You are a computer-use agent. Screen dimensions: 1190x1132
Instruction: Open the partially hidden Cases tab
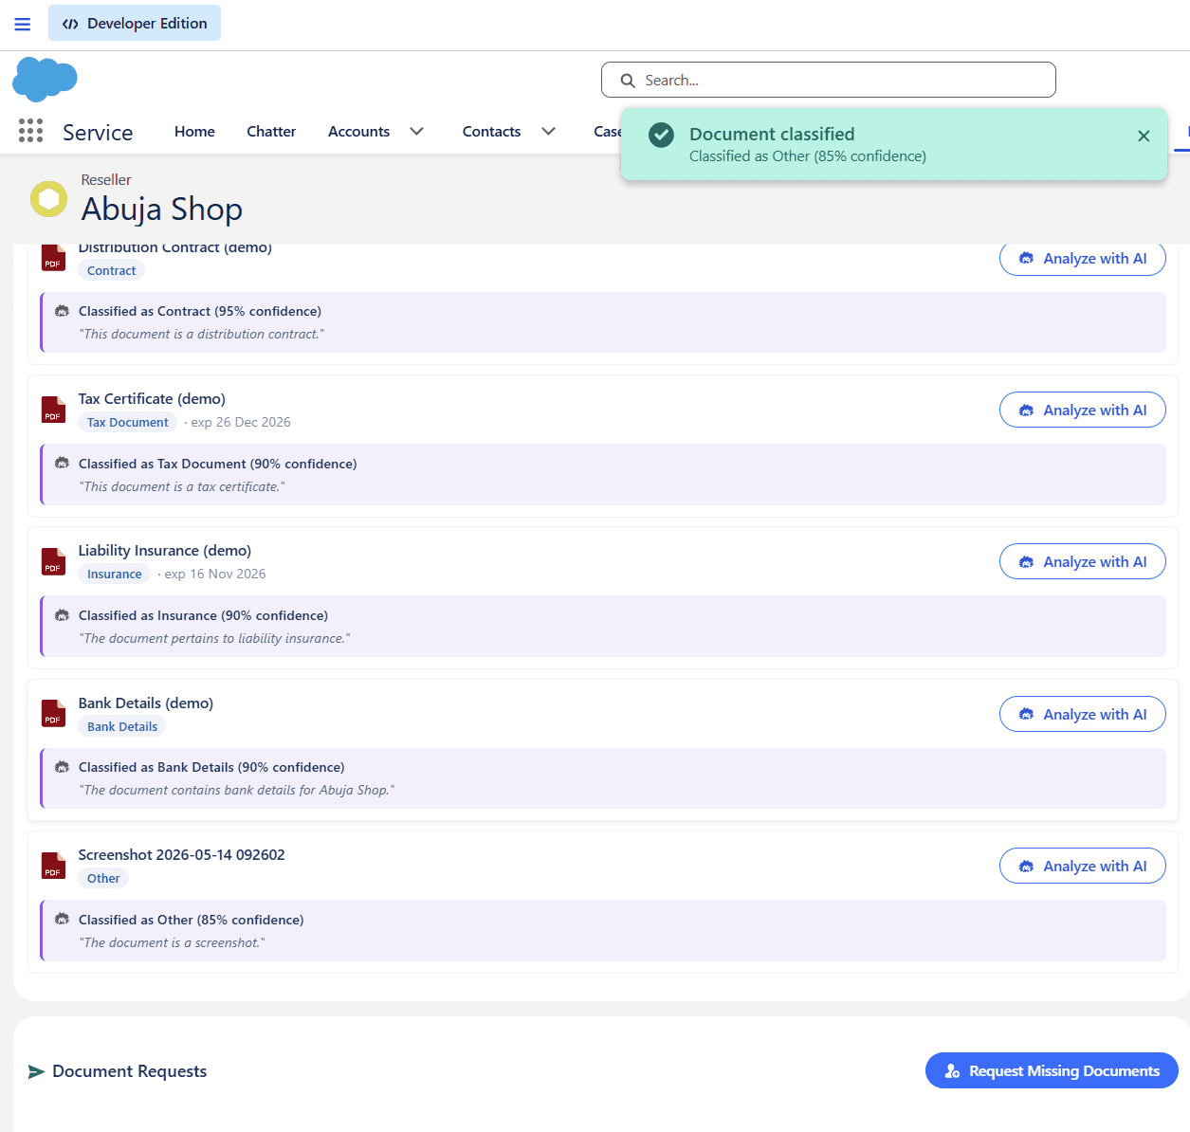607,132
